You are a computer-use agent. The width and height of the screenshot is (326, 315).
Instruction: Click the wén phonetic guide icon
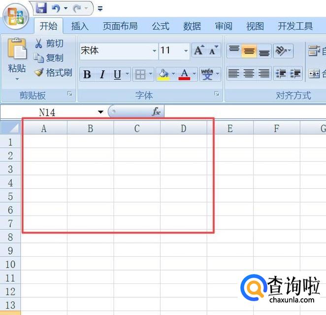pos(207,74)
